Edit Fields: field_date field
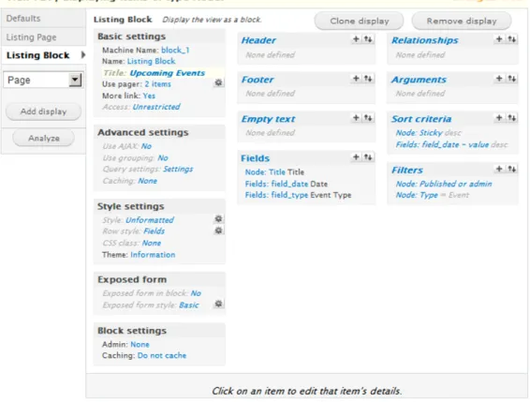This screenshot has height=402, width=530. 276,184
